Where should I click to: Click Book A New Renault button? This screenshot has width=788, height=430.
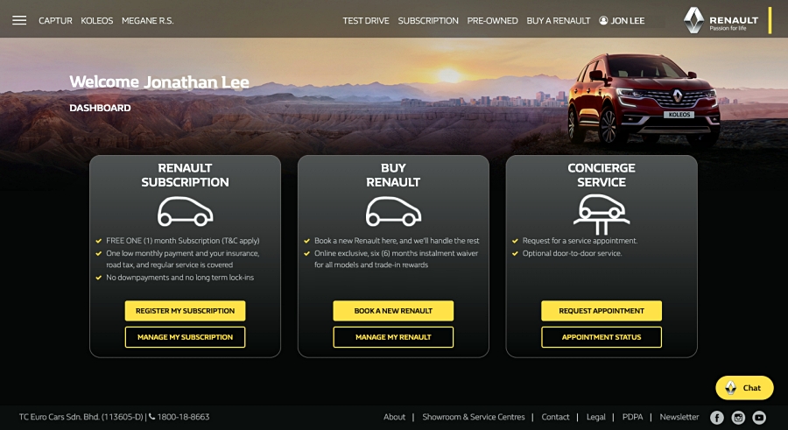point(393,311)
